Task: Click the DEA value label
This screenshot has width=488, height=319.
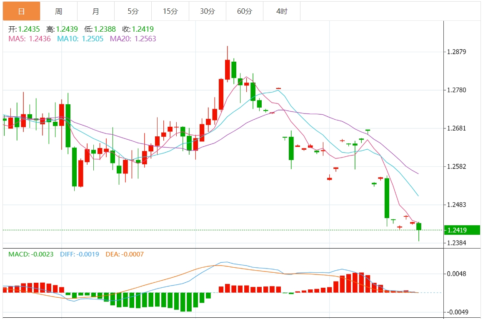Action: (x=124, y=254)
